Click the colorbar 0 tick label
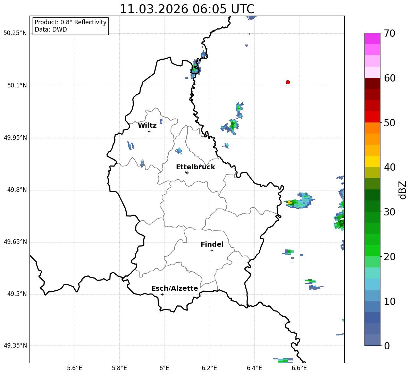This screenshot has height=375, width=411. (387, 346)
